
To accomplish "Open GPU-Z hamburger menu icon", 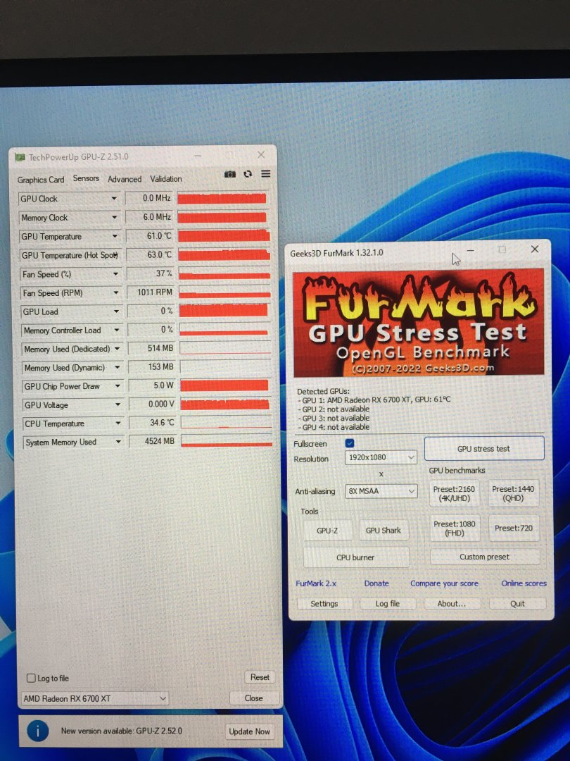I will (x=265, y=174).
